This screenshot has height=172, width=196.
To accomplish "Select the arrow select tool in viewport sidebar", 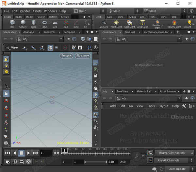I will [6, 86].
